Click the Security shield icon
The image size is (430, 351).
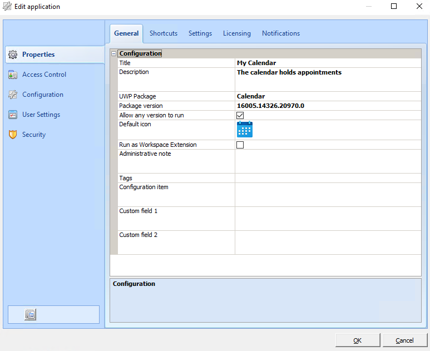point(13,135)
